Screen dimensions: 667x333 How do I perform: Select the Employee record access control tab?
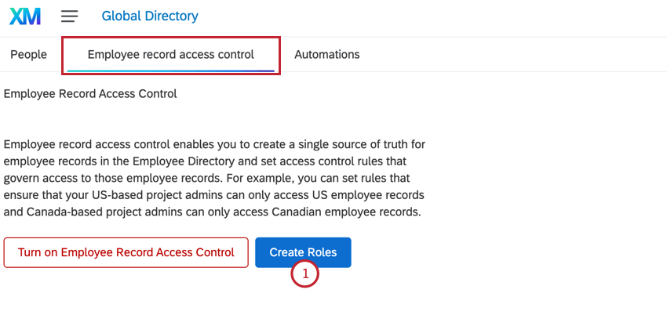pos(170,55)
